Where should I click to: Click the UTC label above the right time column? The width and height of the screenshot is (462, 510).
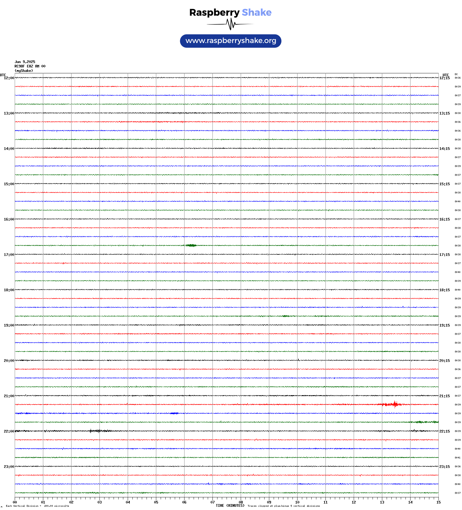(x=446, y=75)
